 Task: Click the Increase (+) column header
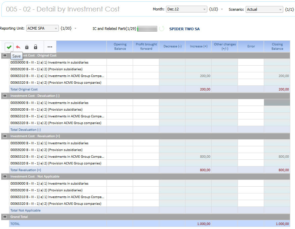click(199, 46)
